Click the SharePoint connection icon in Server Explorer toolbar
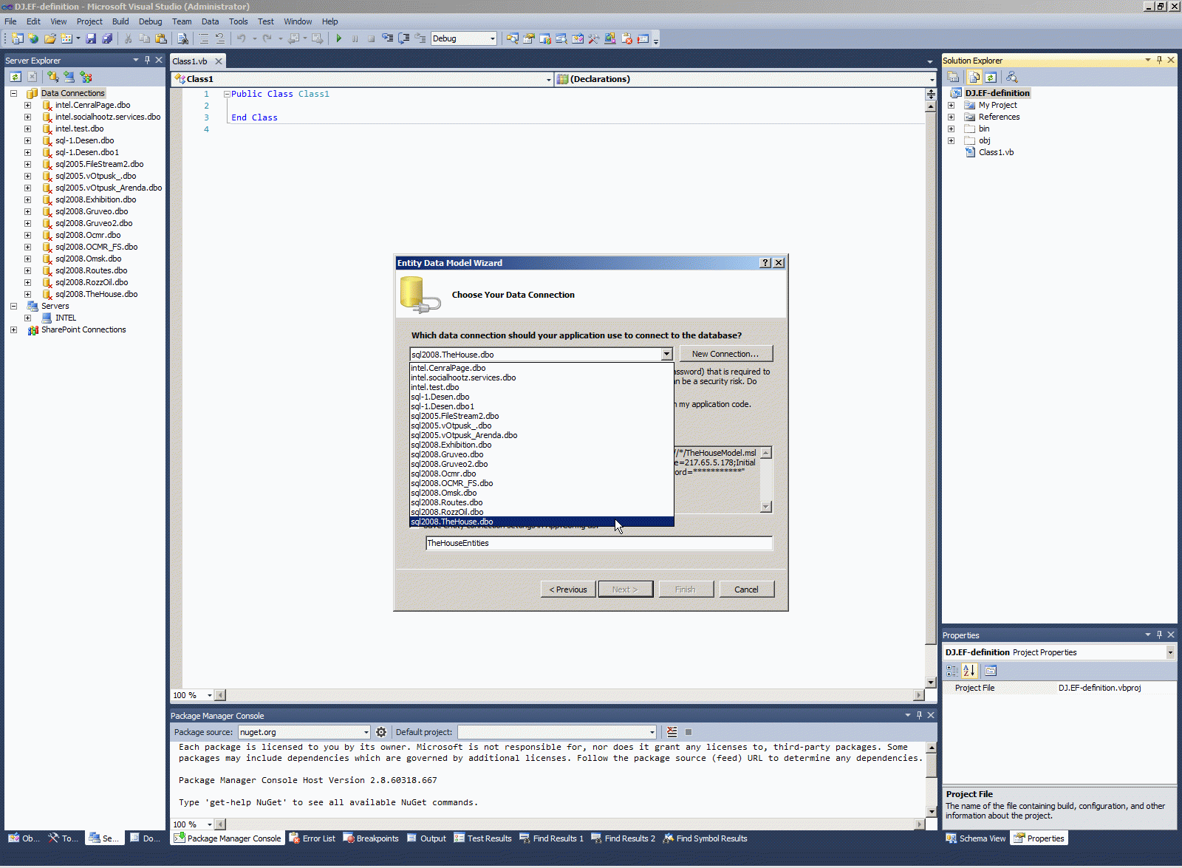Viewport: 1182px width, 868px height. (x=86, y=77)
